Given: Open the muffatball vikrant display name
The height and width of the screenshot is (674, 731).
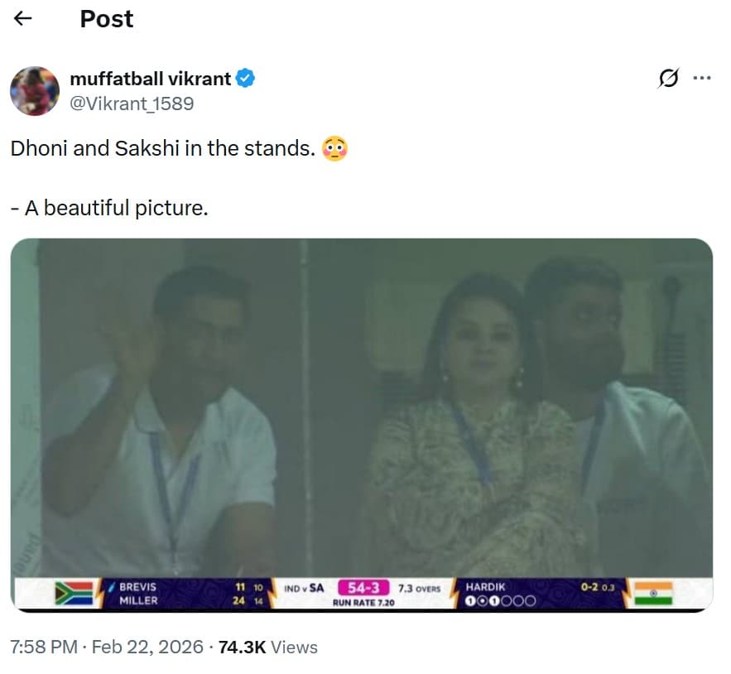Looking at the screenshot, I should 151,79.
